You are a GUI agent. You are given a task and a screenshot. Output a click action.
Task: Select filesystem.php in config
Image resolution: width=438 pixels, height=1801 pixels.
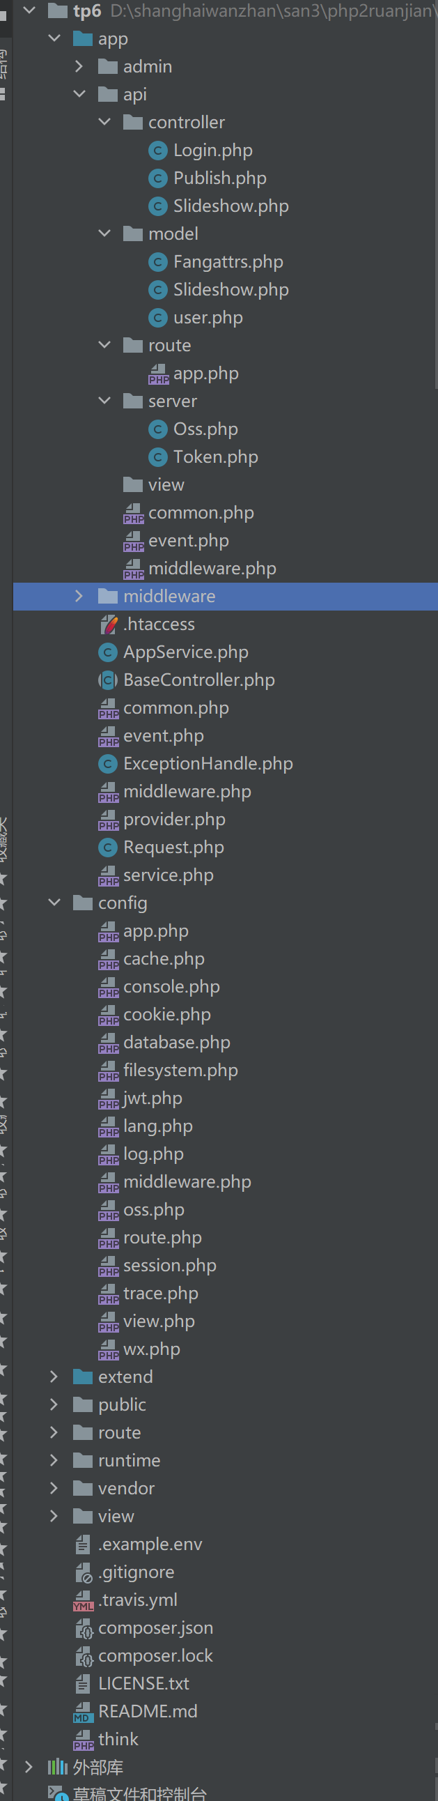[180, 1071]
